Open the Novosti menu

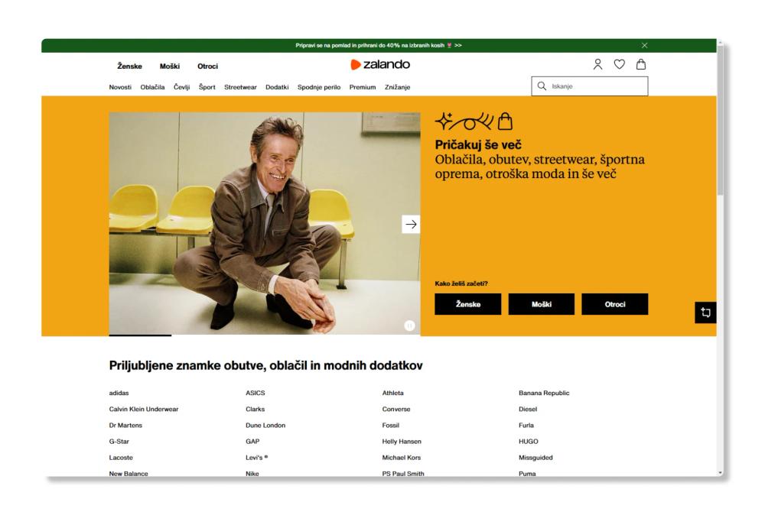click(120, 87)
